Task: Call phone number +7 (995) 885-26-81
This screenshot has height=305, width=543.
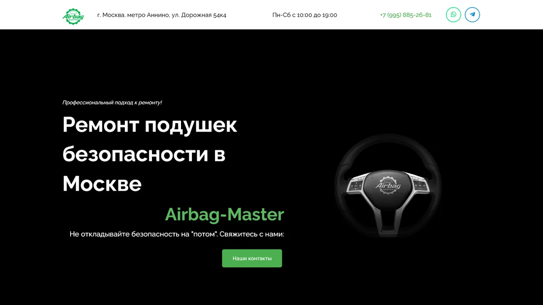Action: pos(405,15)
